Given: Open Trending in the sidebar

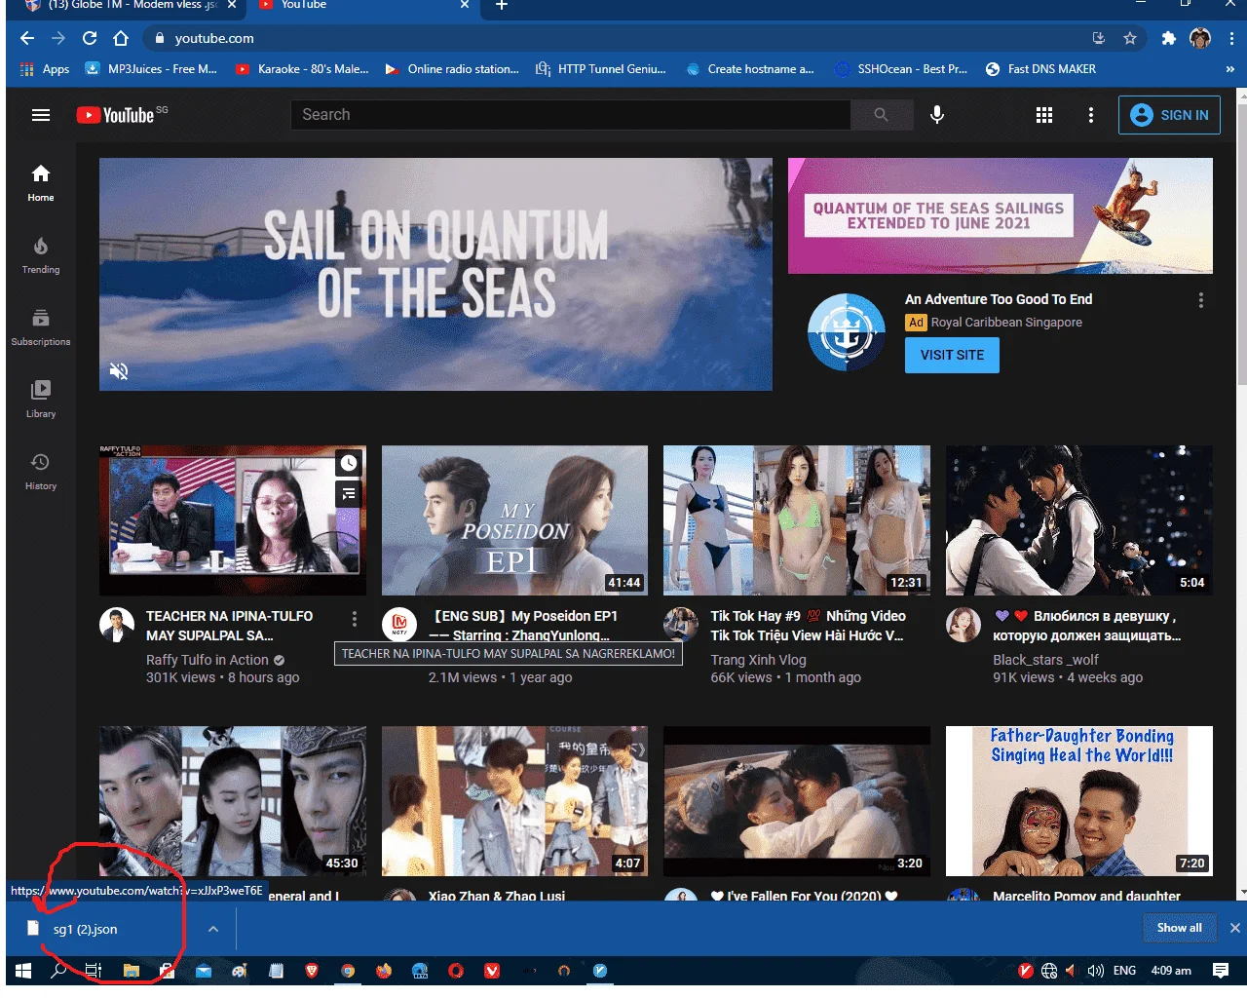Looking at the screenshot, I should (41, 254).
